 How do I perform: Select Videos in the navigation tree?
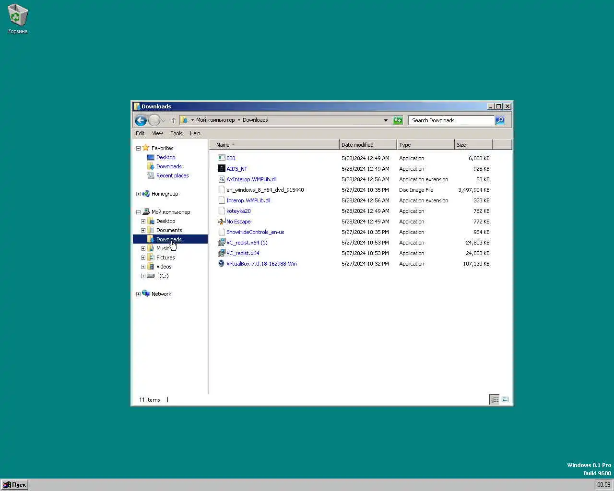pyautogui.click(x=164, y=267)
